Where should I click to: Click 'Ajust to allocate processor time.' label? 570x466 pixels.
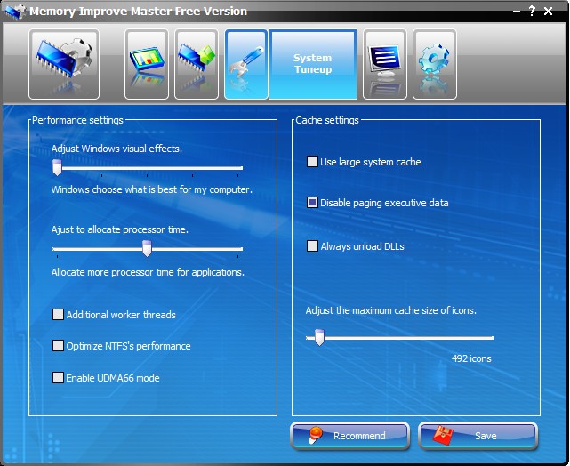120,229
